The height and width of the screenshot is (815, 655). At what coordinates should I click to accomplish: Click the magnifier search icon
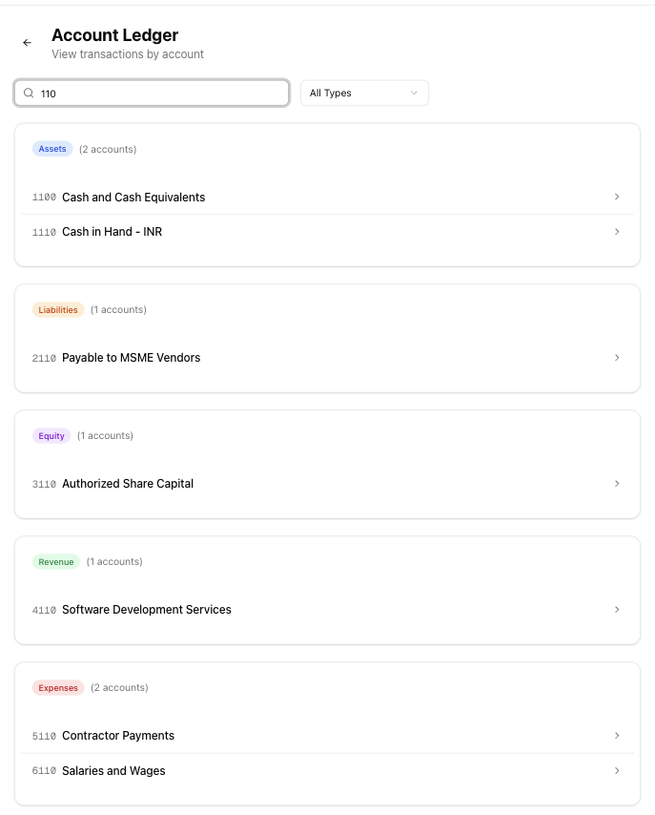(29, 94)
